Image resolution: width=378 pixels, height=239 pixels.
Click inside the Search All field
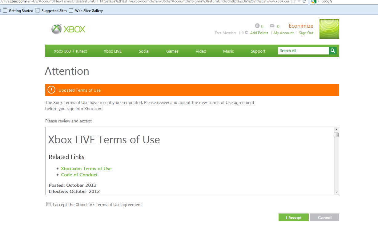[304, 51]
